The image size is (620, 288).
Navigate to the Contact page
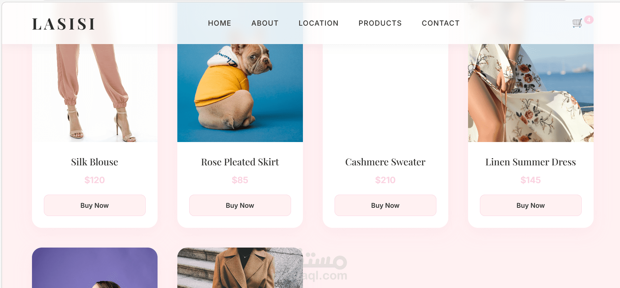441,23
